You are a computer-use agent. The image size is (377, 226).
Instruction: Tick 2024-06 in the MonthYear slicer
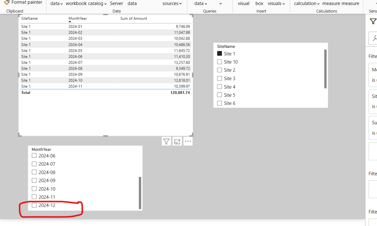coord(34,156)
